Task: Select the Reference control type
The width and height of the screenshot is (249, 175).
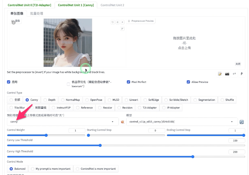Action: pos(84,108)
